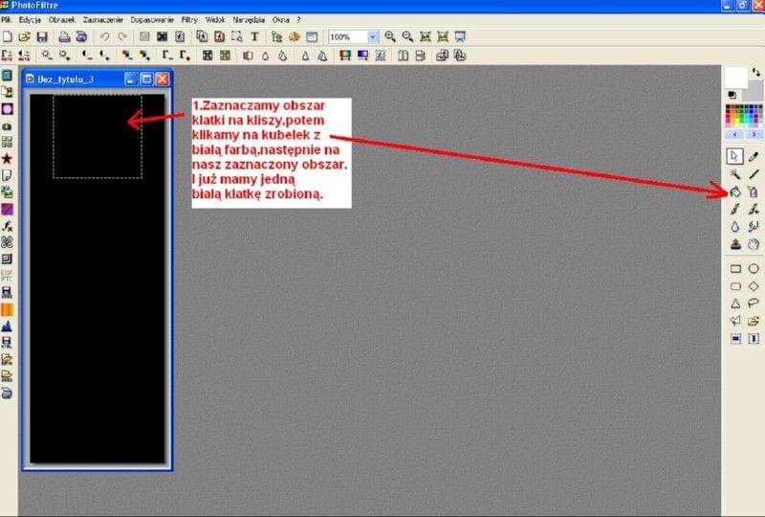Click the Gamma plus icon

coord(185,56)
